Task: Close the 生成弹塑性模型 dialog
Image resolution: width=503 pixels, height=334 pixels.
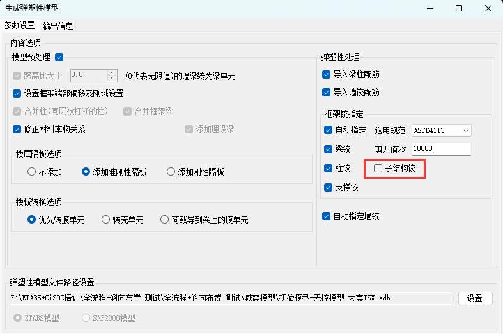Action: coord(488,8)
